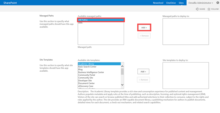This screenshot has width=220, height=113.
Task: Select Blog site template
Action: click(x=99, y=69)
